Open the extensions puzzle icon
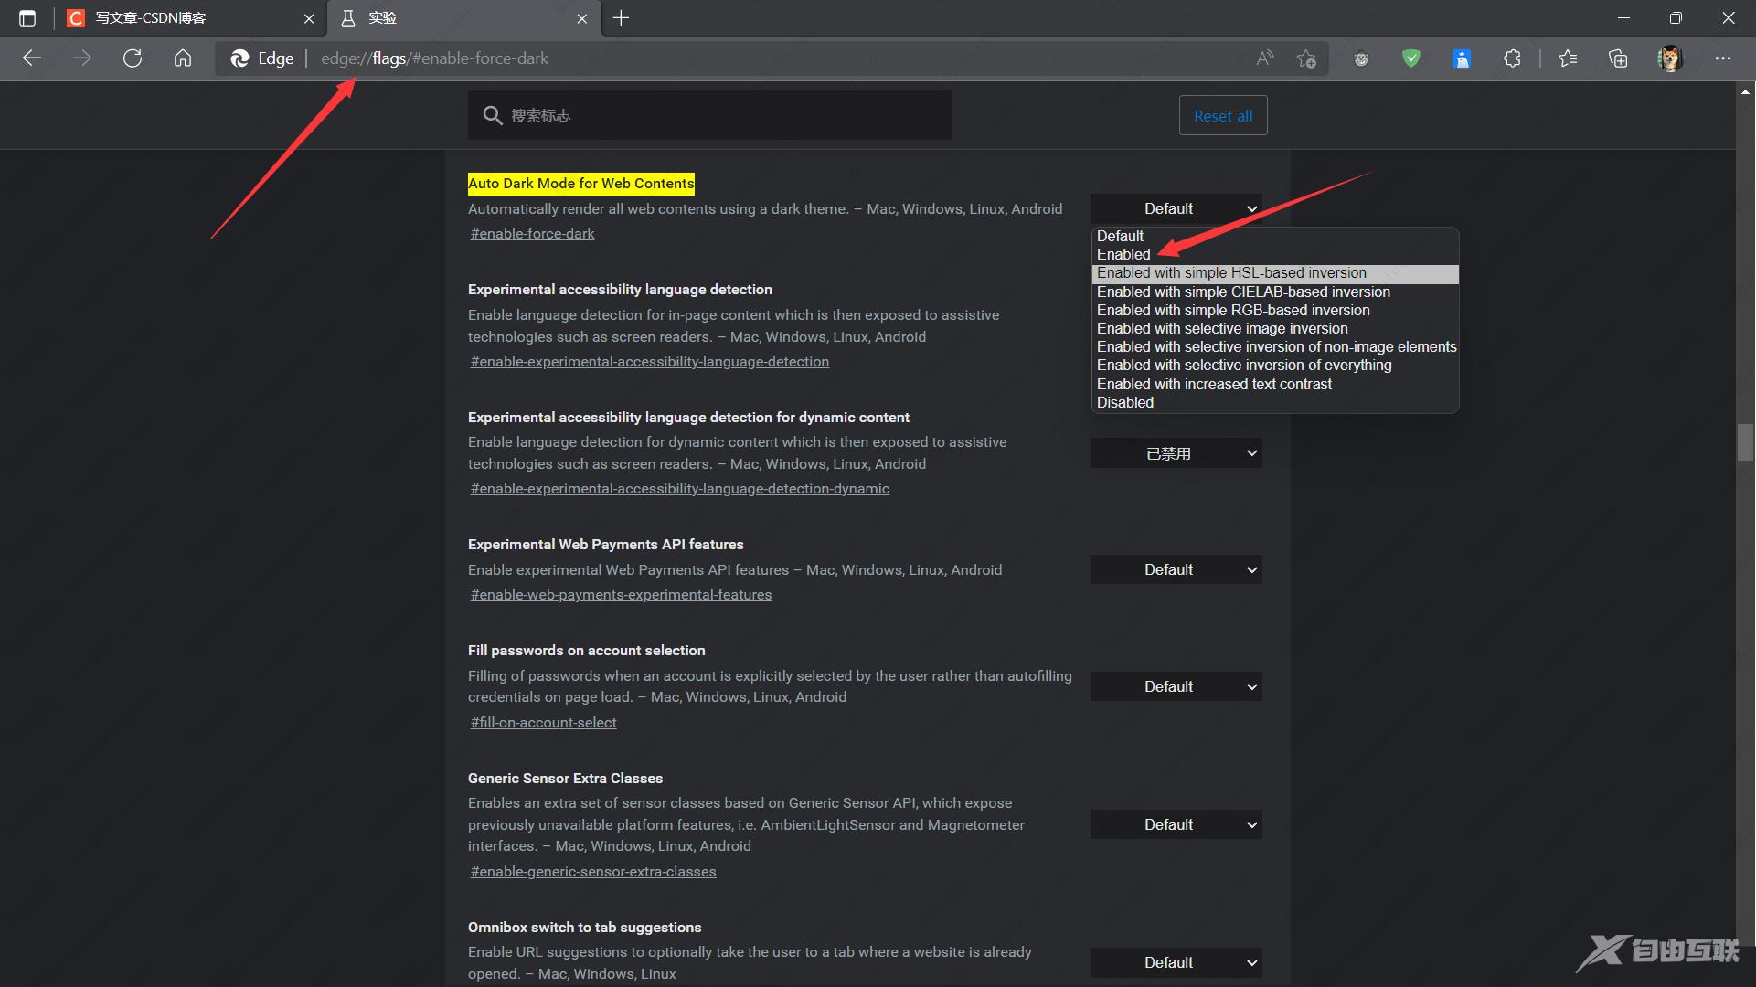The width and height of the screenshot is (1756, 987). pos(1512,58)
